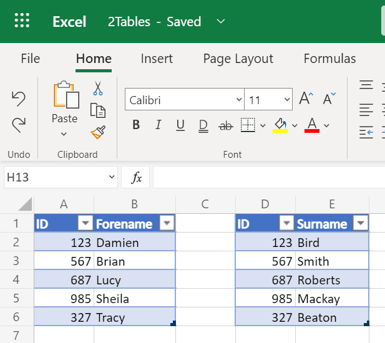Expand the Surname column filter dropdown
This screenshot has width=385, height=343.
coord(360,224)
